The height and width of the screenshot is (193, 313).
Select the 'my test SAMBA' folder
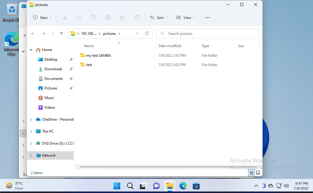point(98,56)
